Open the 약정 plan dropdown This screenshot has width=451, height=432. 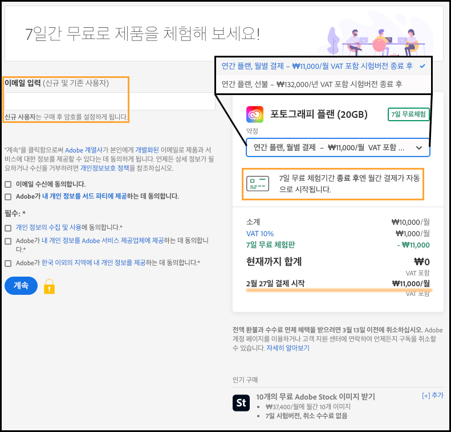point(338,148)
